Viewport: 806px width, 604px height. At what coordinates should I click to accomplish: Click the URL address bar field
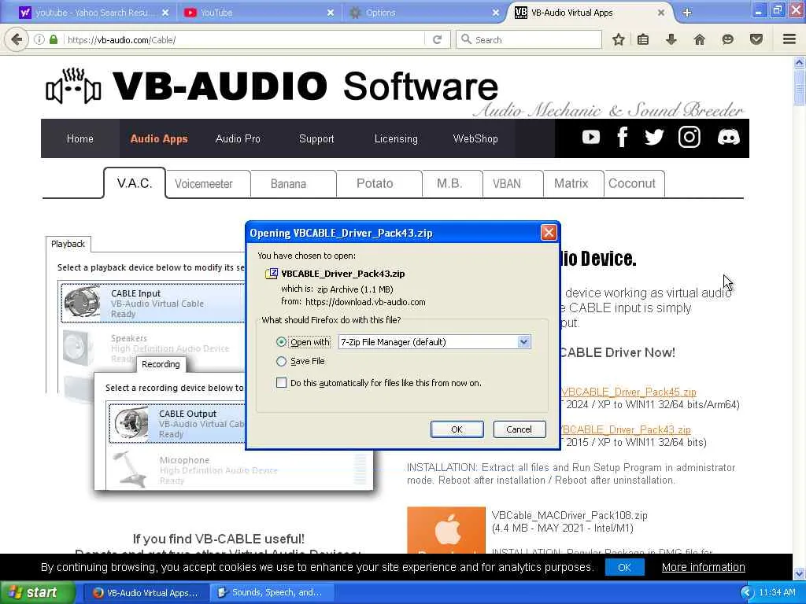tap(244, 39)
